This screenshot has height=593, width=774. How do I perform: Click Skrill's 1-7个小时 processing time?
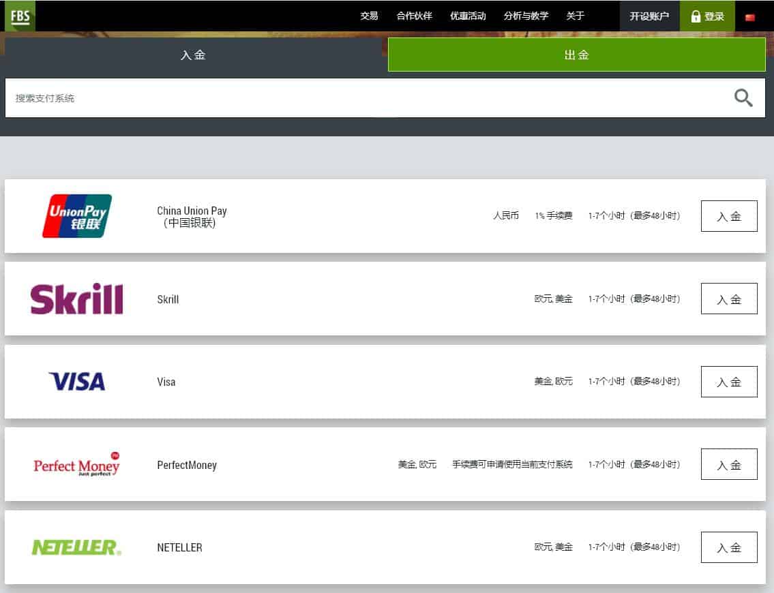[x=634, y=299]
